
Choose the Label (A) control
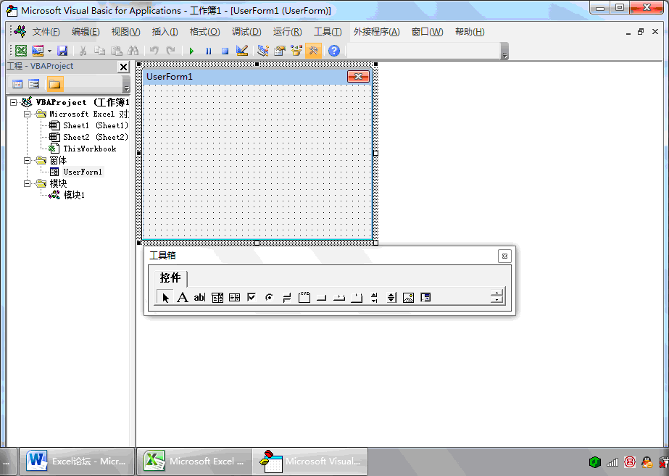pyautogui.click(x=183, y=297)
